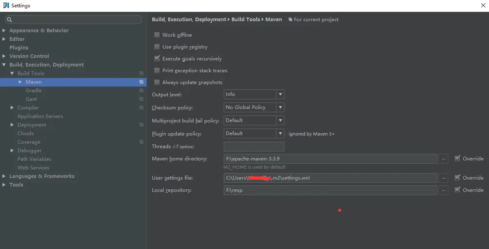Click the project-level icon beside Compiler
This screenshot has width=489, height=249.
click(x=141, y=108)
